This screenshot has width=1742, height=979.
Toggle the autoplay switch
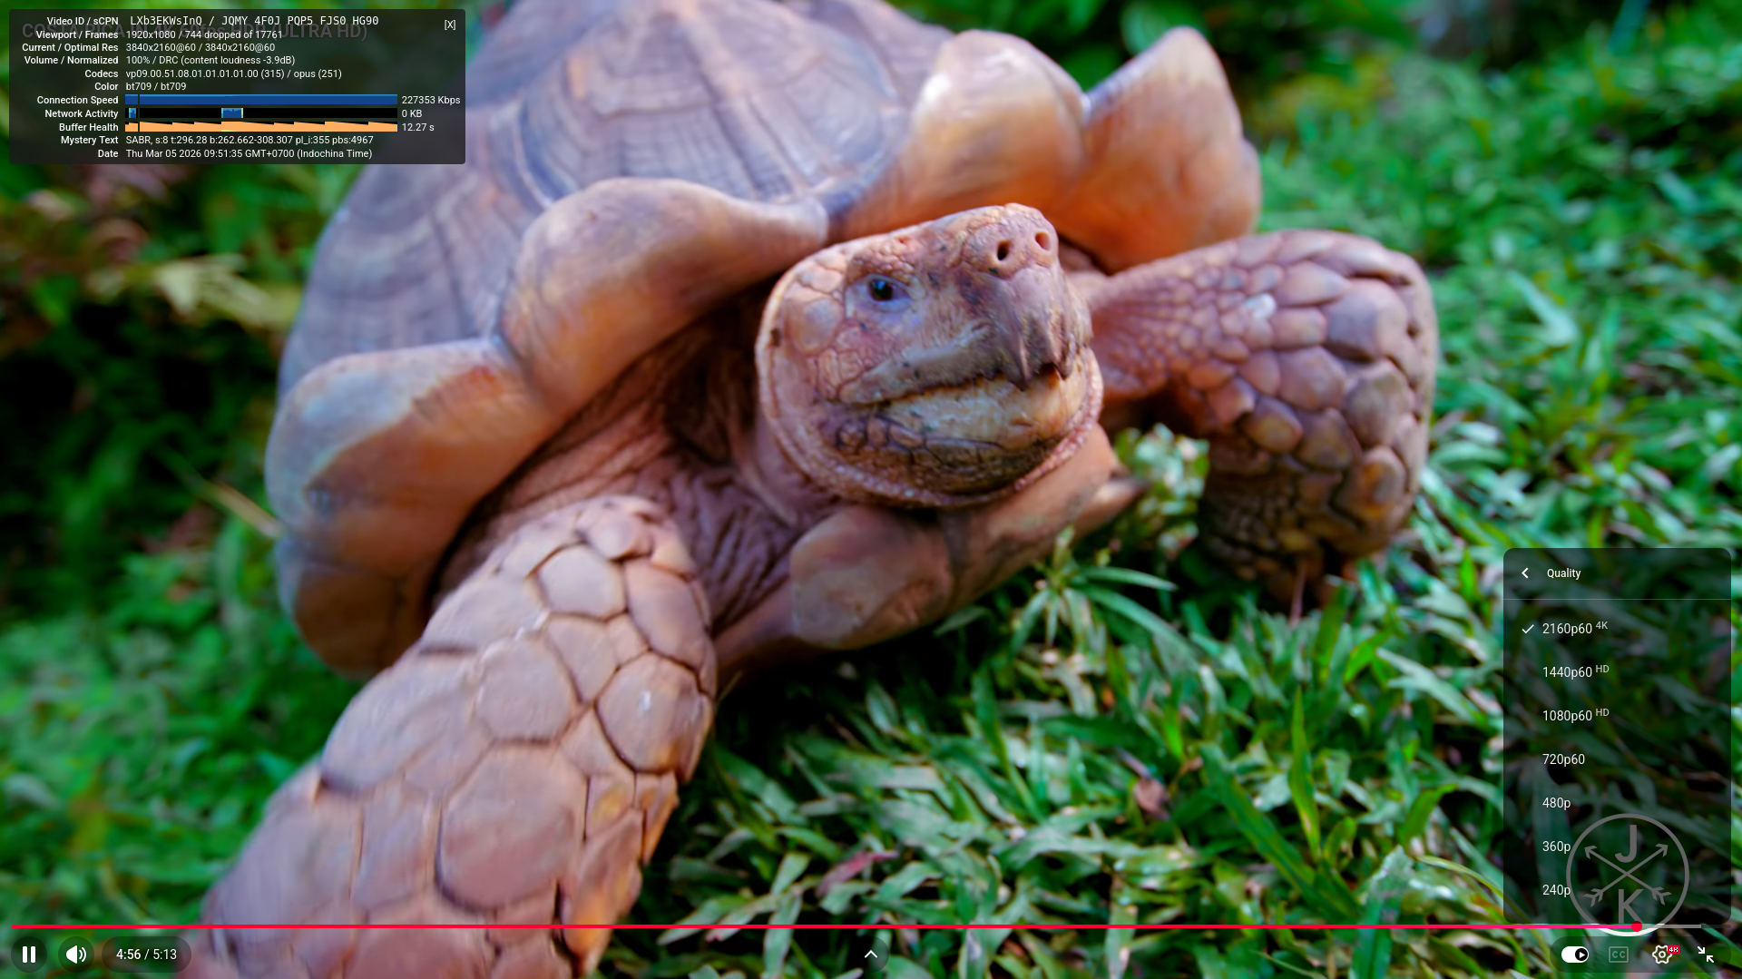coord(1574,955)
